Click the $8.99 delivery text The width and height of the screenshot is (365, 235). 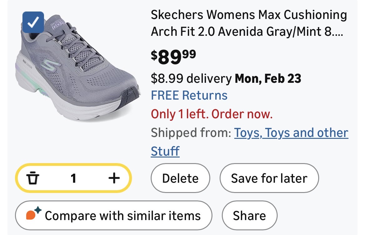191,79
